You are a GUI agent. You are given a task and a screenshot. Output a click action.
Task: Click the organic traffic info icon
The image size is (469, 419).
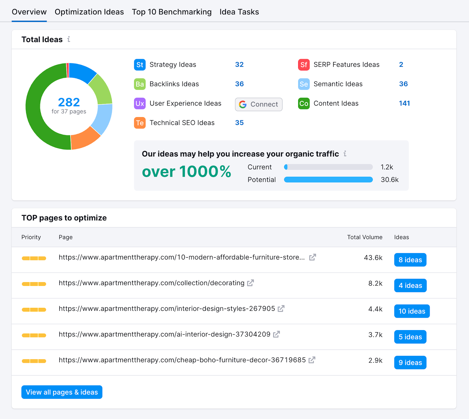click(345, 154)
